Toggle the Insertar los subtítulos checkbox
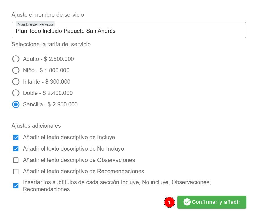 coord(16,186)
